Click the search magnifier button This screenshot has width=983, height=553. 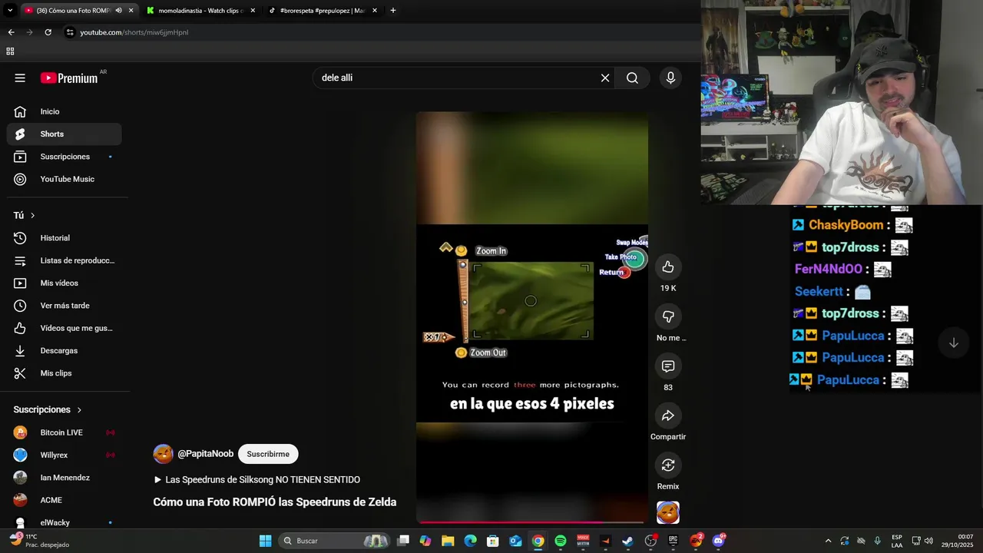632,78
